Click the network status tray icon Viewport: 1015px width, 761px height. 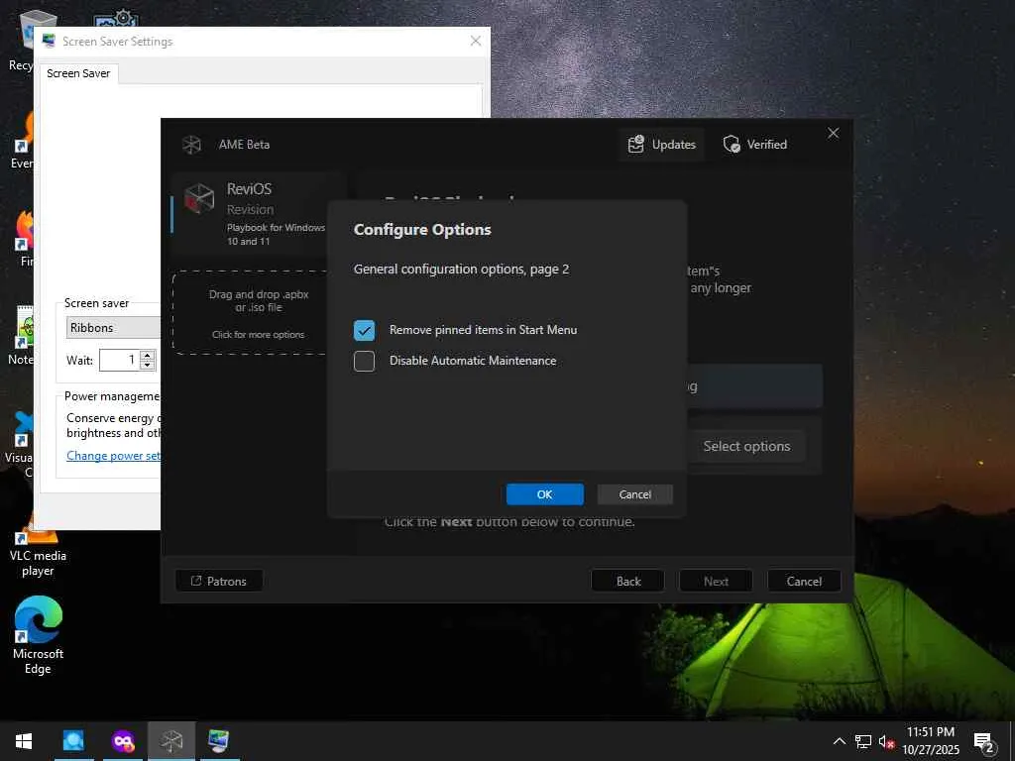coord(863,741)
